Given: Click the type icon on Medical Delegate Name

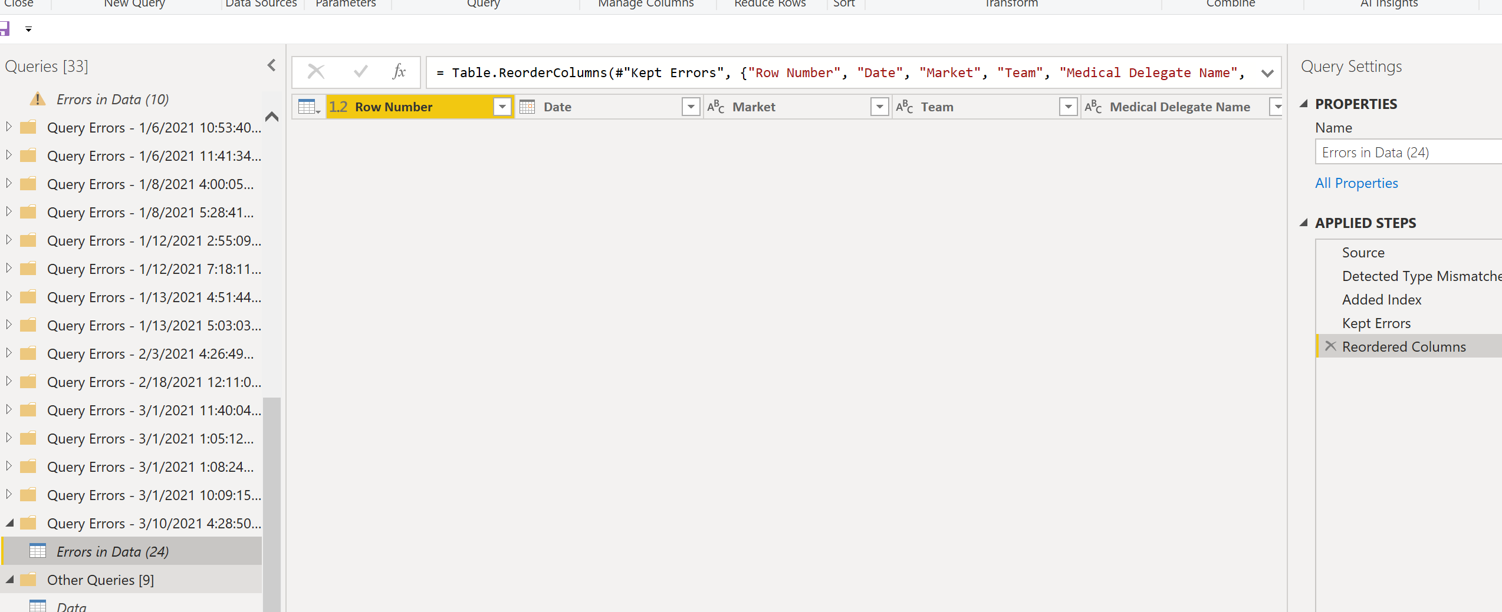Looking at the screenshot, I should click(x=1093, y=107).
